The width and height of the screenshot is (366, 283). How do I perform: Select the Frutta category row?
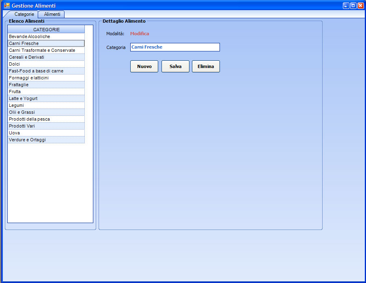point(46,91)
